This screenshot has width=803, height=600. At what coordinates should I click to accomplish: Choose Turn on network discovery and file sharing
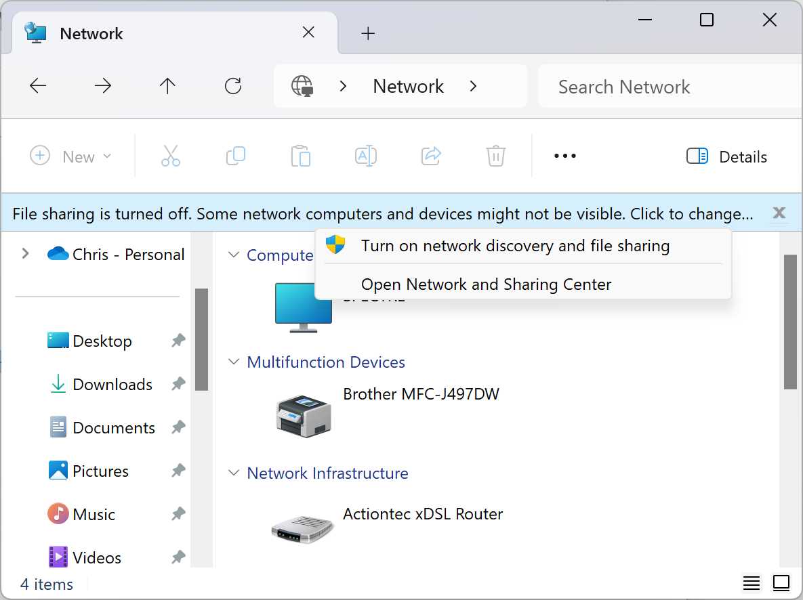516,246
